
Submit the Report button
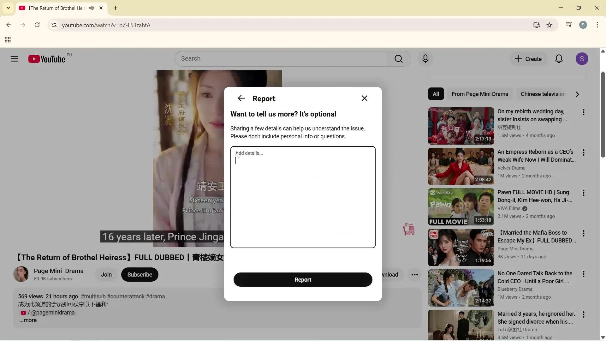click(x=302, y=279)
